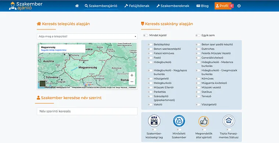Open the Szakembereknek menu item

[x=173, y=6]
